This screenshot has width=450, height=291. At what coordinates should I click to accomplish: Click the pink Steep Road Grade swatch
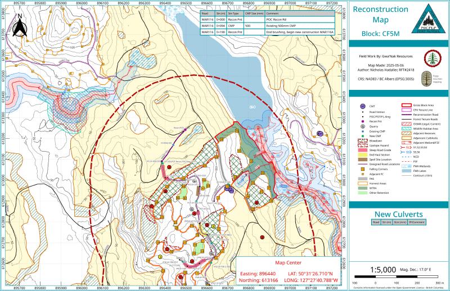(x=363, y=150)
